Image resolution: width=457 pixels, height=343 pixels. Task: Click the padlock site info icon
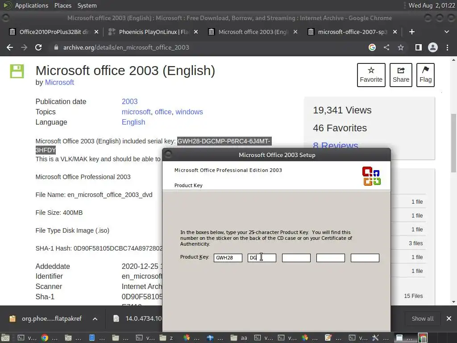click(56, 47)
